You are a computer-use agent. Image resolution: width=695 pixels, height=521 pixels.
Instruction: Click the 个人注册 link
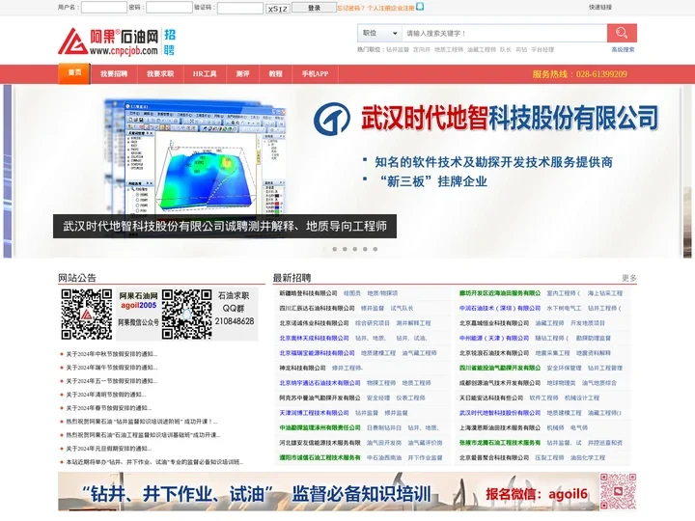tap(378, 8)
